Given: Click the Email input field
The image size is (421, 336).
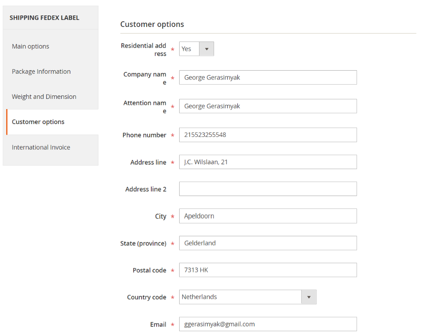Looking at the screenshot, I should tap(267, 324).
